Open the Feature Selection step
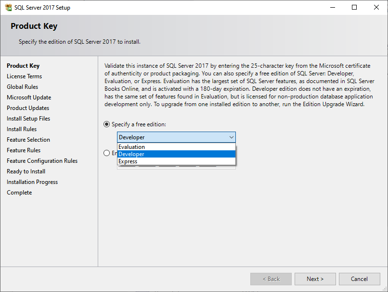The width and height of the screenshot is (388, 292). [28, 140]
